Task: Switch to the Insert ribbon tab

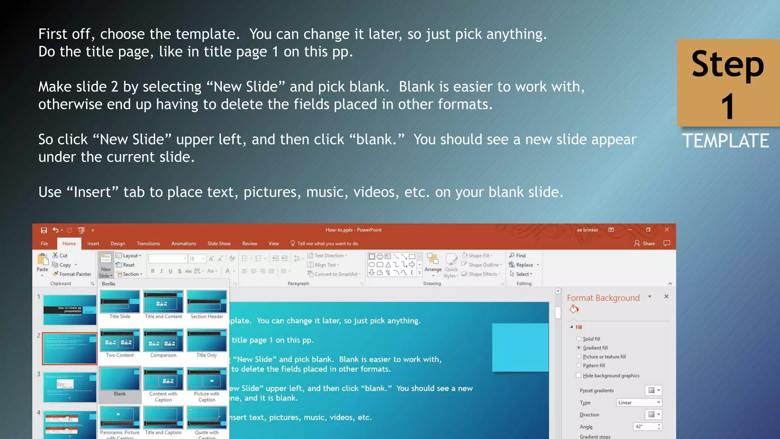Action: 93,244
